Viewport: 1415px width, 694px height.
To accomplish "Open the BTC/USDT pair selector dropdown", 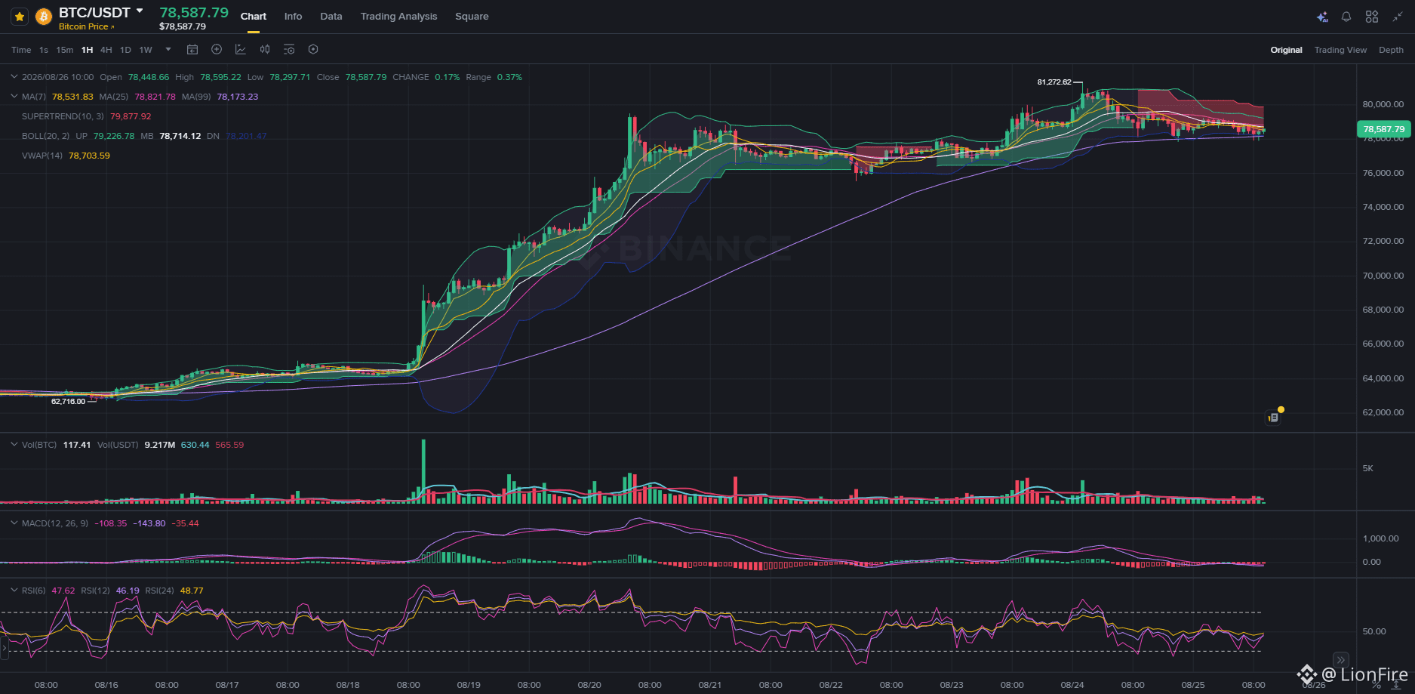I will [140, 11].
